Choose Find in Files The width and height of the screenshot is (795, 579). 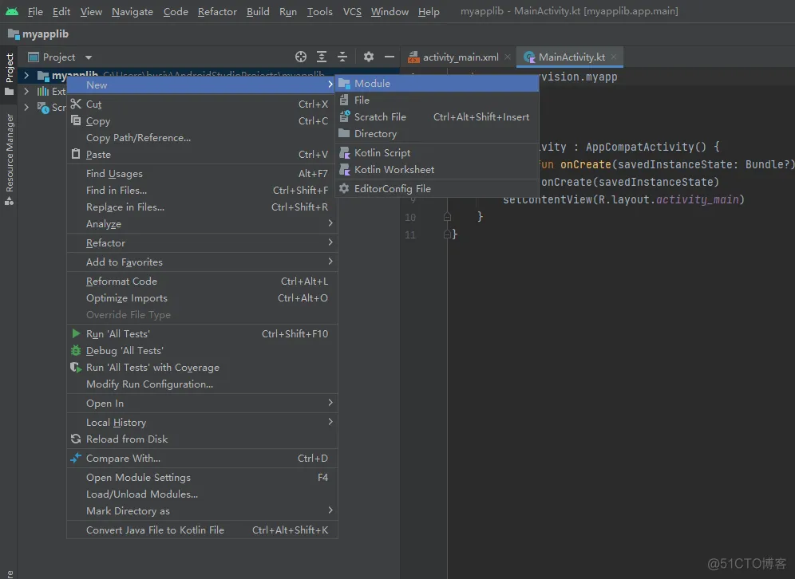pyautogui.click(x=202, y=190)
